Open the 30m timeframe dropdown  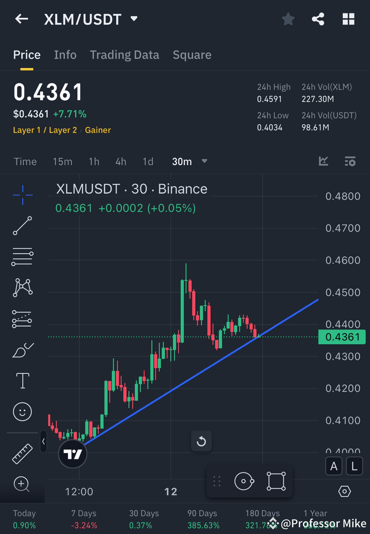[204, 162]
